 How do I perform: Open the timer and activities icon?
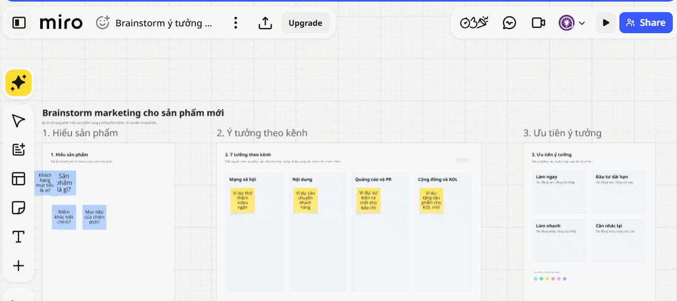coord(474,23)
